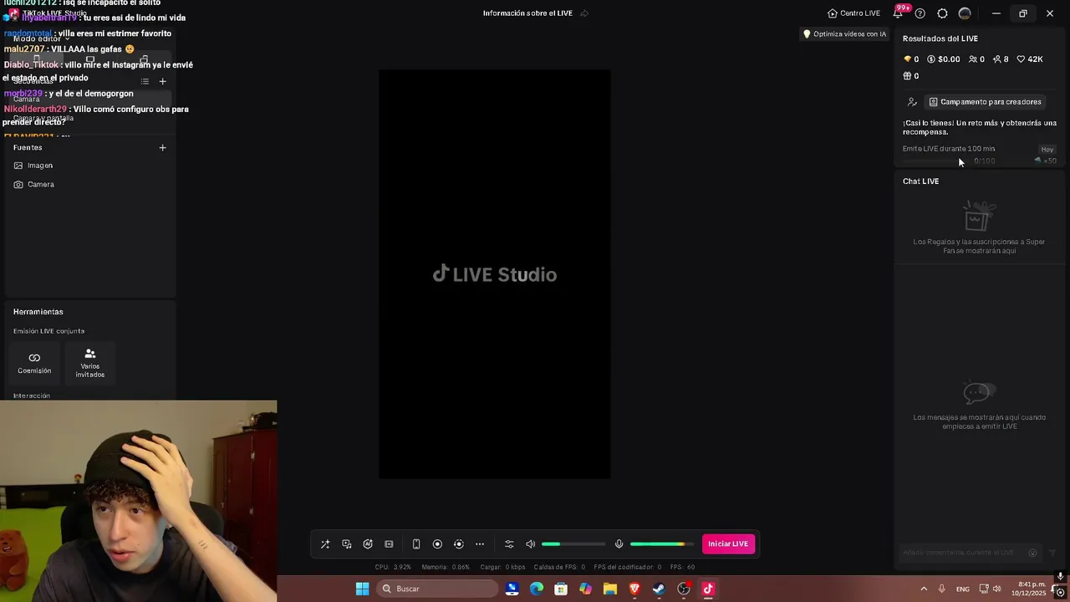1070x602 pixels.
Task: Open the help question mark icon
Action: (x=920, y=13)
